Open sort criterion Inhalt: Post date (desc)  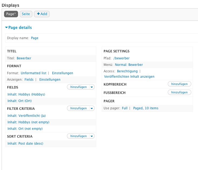25,144
